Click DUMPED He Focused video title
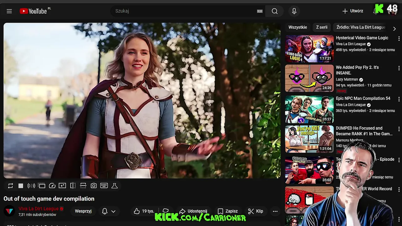402x226 pixels. click(364, 131)
